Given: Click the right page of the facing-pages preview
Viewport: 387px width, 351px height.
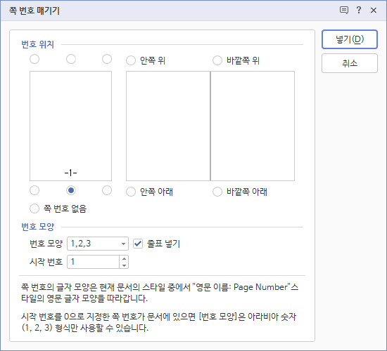Looking at the screenshot, I should click(x=253, y=126).
